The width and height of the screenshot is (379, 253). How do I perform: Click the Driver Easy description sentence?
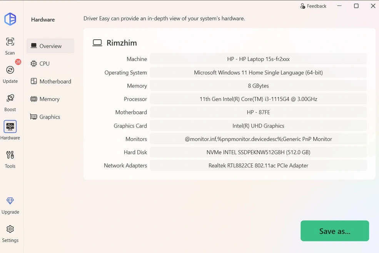164,18
